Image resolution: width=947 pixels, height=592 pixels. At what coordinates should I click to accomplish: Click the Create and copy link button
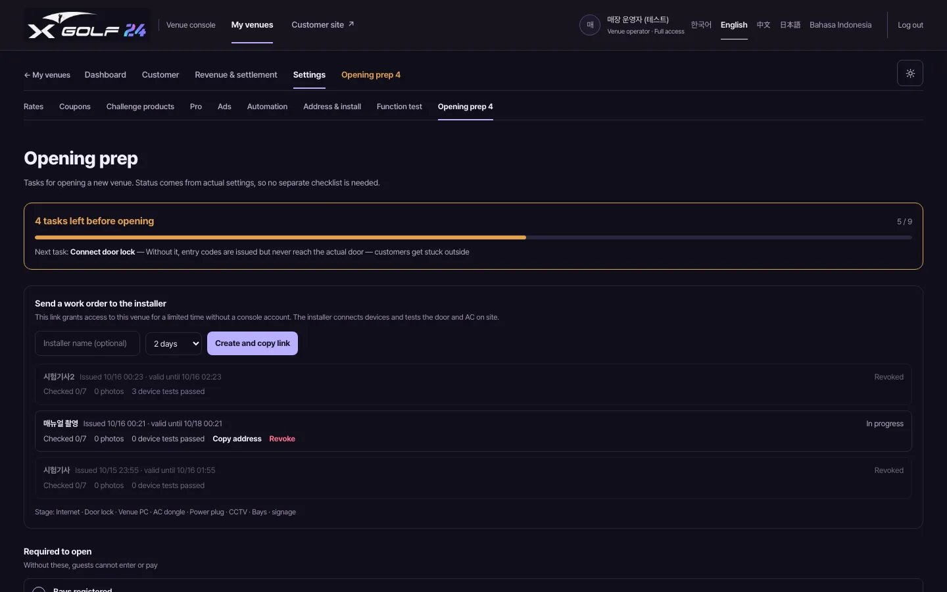(x=253, y=343)
